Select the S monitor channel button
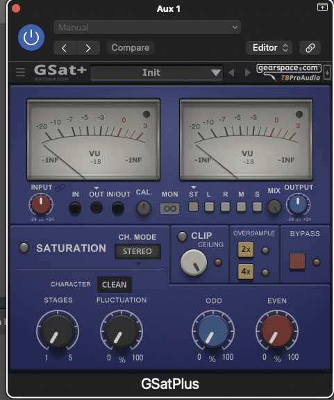 tap(257, 207)
